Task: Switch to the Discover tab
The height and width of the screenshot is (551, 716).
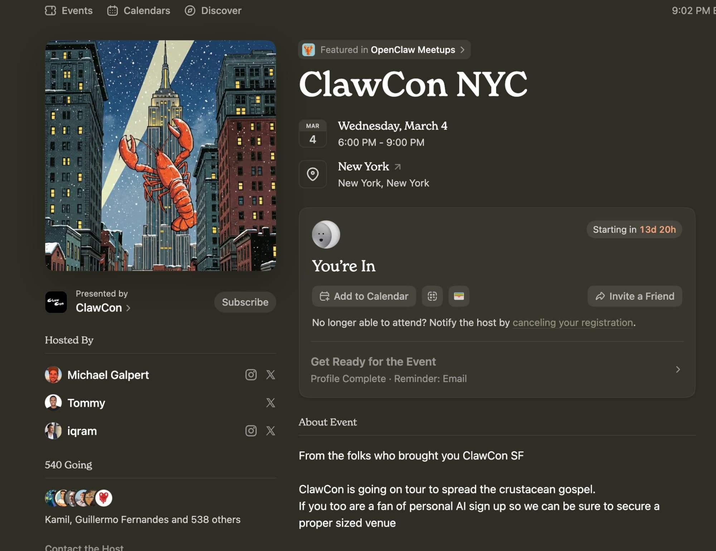Action: [x=213, y=11]
